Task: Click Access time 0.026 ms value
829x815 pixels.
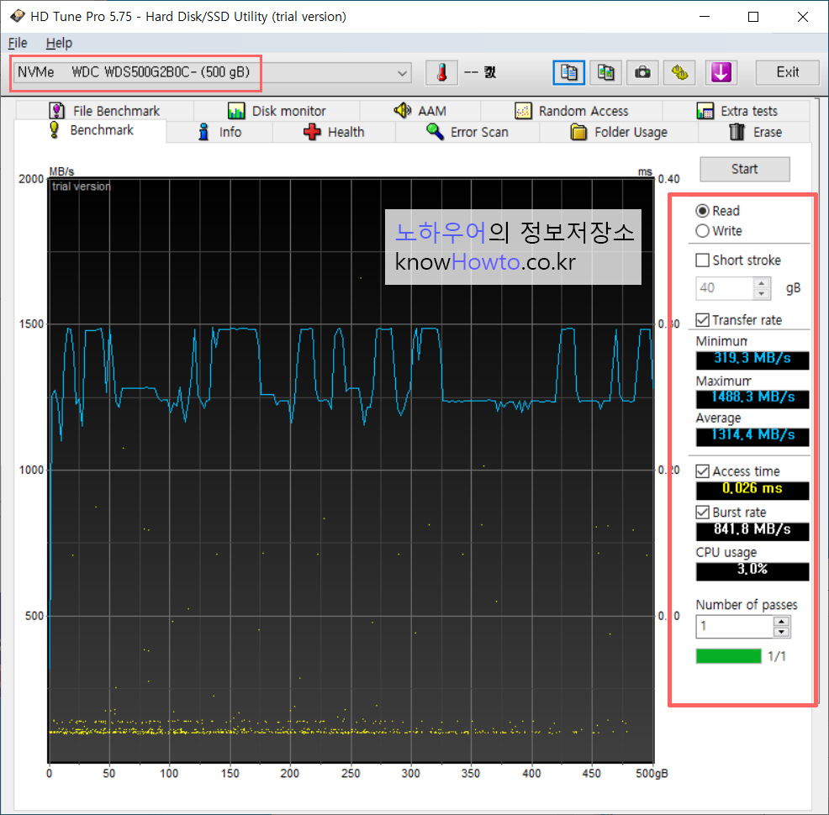Action: tap(752, 489)
